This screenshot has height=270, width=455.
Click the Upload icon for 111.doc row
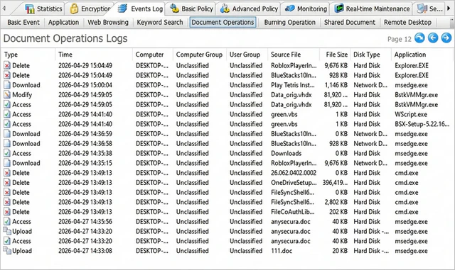tap(7, 251)
